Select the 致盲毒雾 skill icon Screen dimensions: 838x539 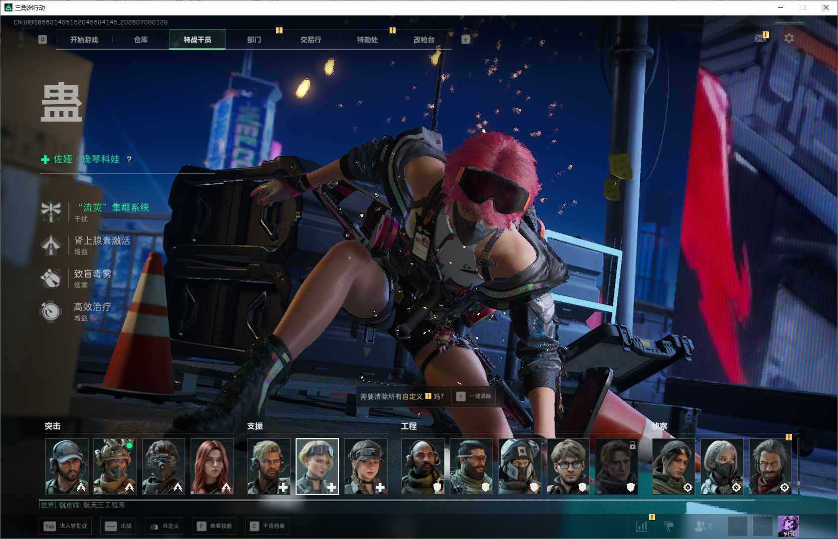pyautogui.click(x=51, y=278)
